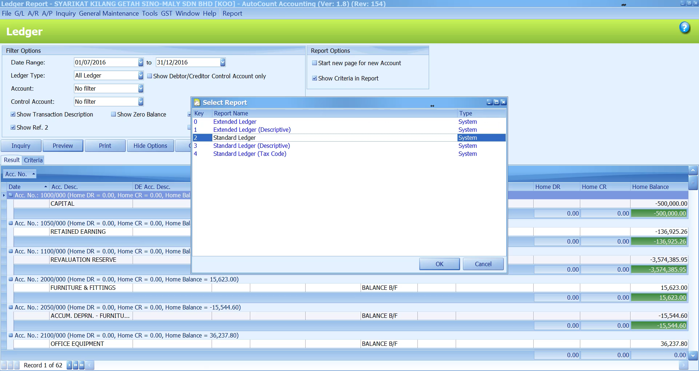Screen dimensions: 699x371
Task: Open the Ledger Type dropdown
Action: point(141,75)
